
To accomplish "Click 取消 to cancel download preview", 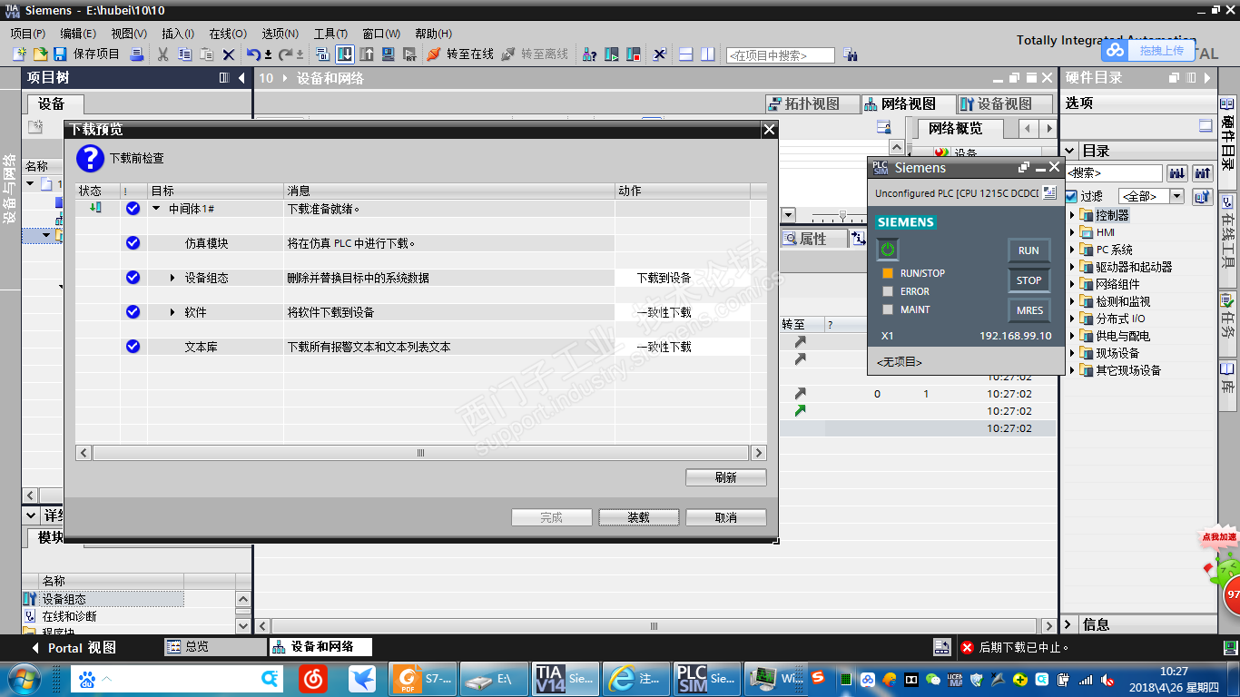I will (726, 517).
